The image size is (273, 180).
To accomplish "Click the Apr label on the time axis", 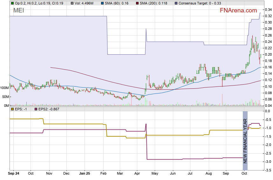I will [x=137, y=174].
